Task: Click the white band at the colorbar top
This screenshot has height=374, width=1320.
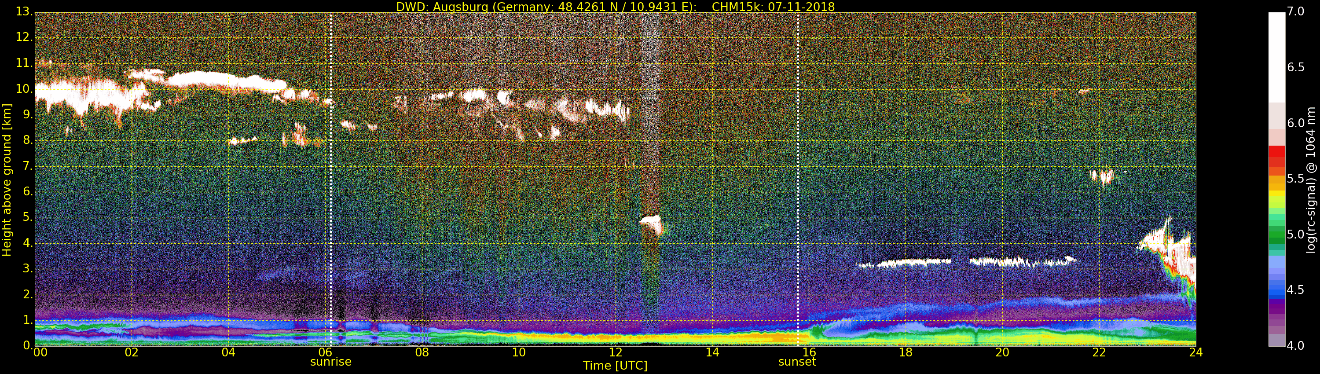Action: pyautogui.click(x=1276, y=57)
